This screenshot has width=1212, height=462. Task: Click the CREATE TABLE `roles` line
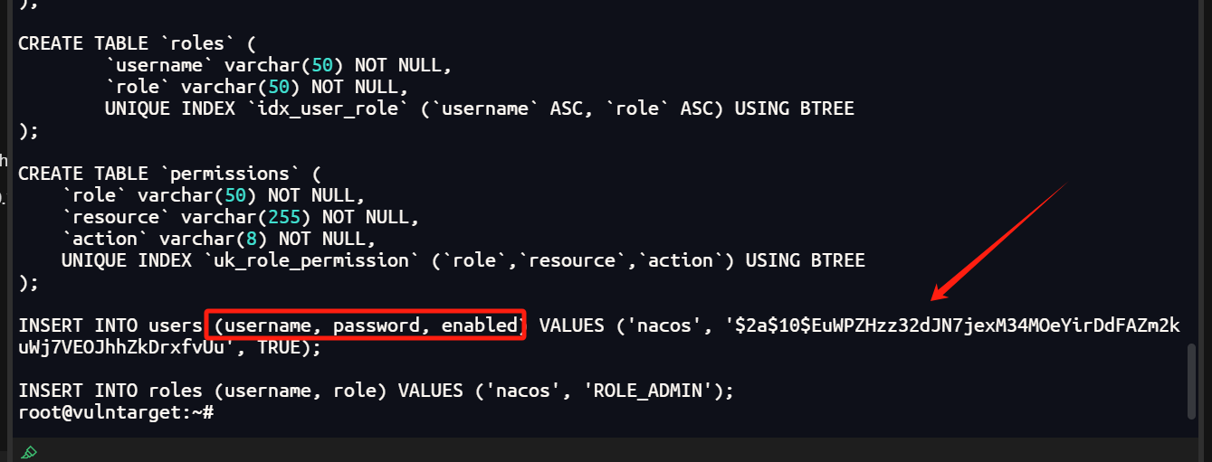tap(169, 43)
